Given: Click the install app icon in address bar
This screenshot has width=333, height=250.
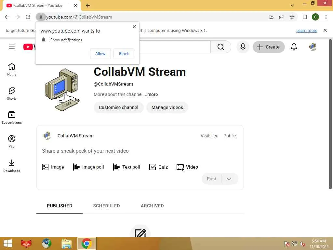Looking at the screenshot, I should [x=271, y=17].
